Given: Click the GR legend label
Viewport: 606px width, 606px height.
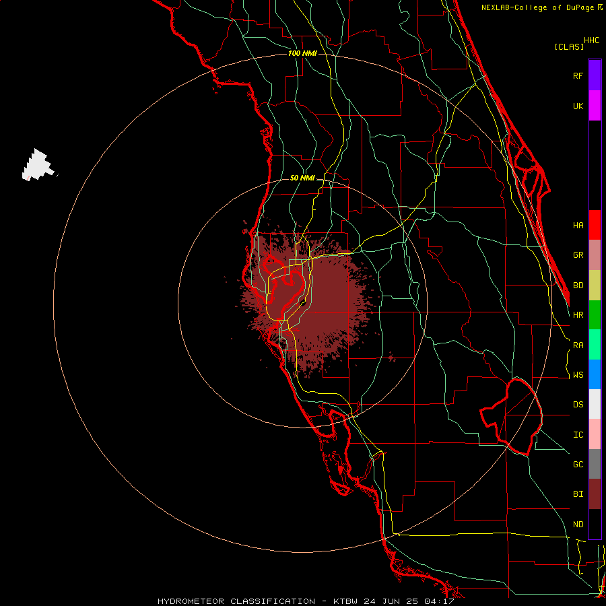Looking at the screenshot, I should point(578,255).
